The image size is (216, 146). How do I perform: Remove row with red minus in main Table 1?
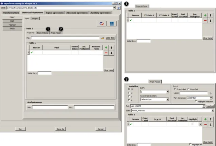(x=106, y=53)
